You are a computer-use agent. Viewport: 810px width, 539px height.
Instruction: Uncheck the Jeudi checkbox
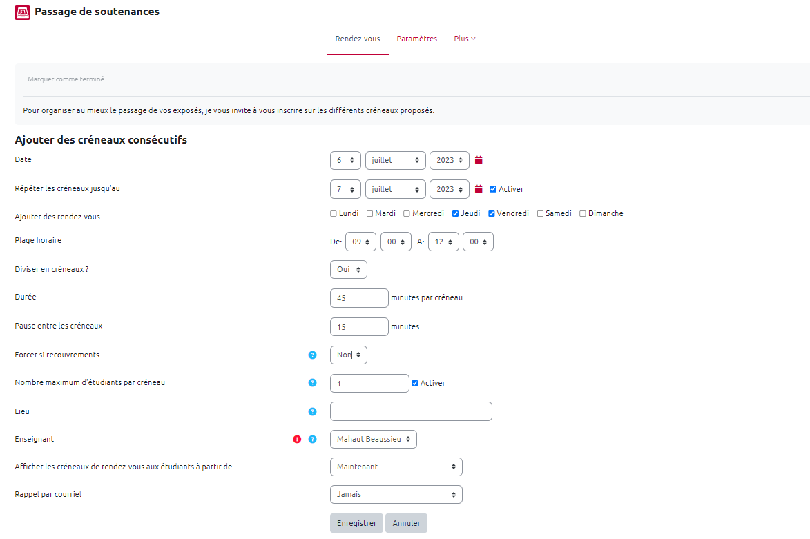(x=456, y=214)
